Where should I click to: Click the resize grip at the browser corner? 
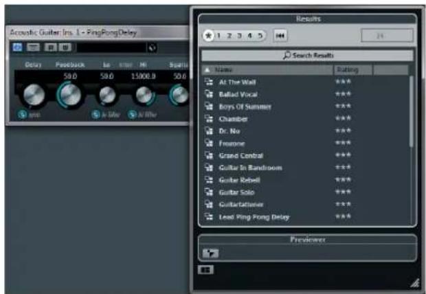[x=415, y=284]
